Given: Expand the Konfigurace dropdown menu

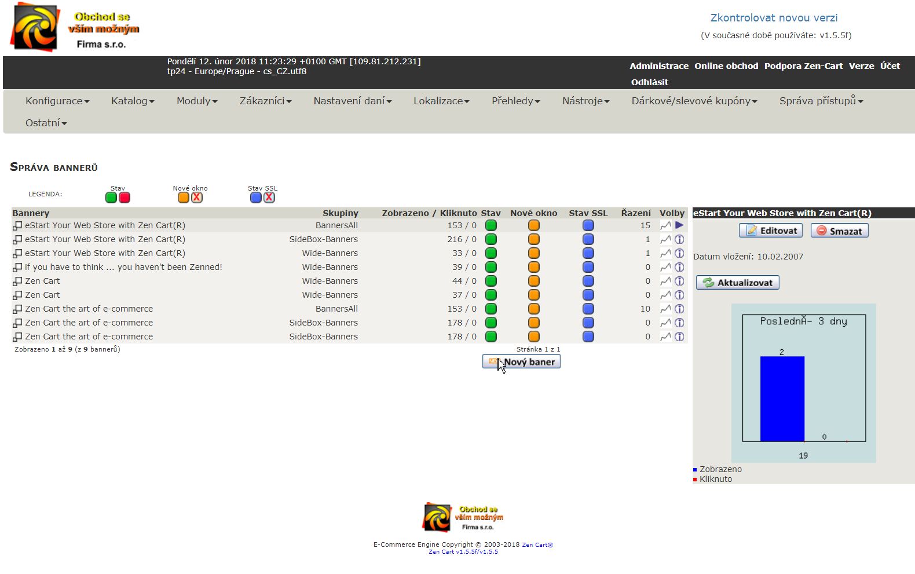Looking at the screenshot, I should coord(57,101).
